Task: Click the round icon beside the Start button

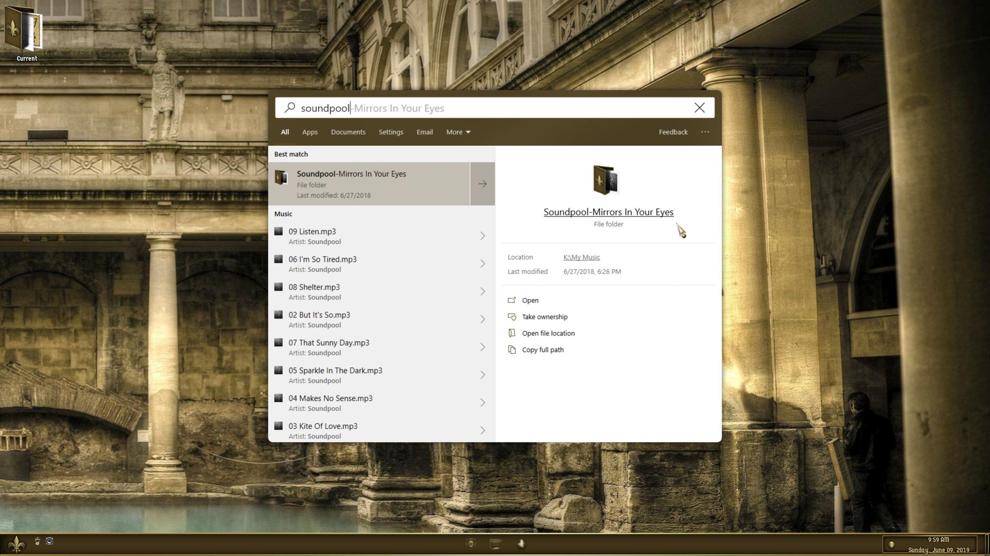Action: [49, 542]
